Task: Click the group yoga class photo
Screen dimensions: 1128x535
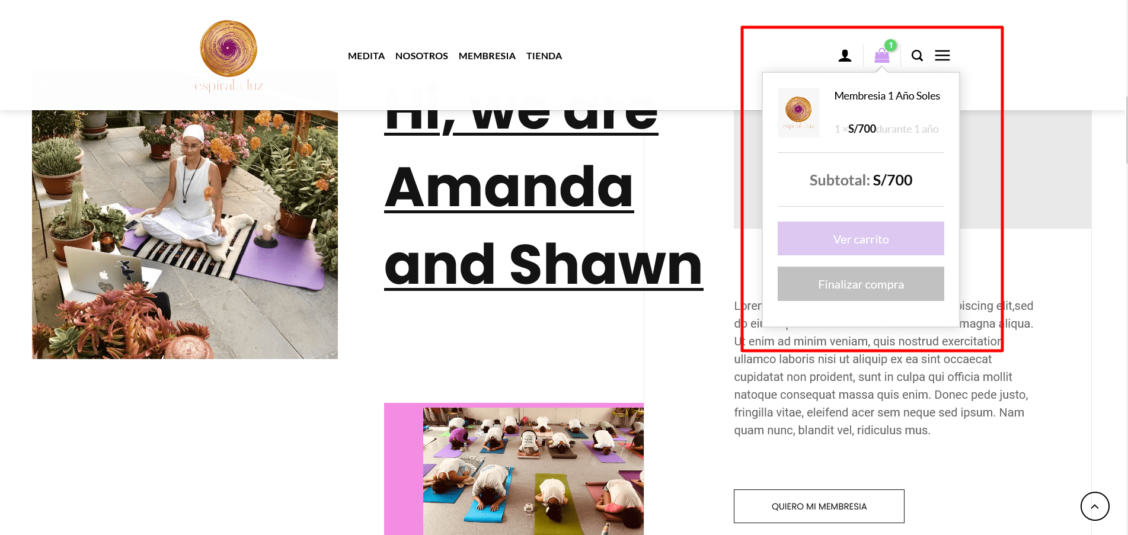Action: click(x=533, y=471)
